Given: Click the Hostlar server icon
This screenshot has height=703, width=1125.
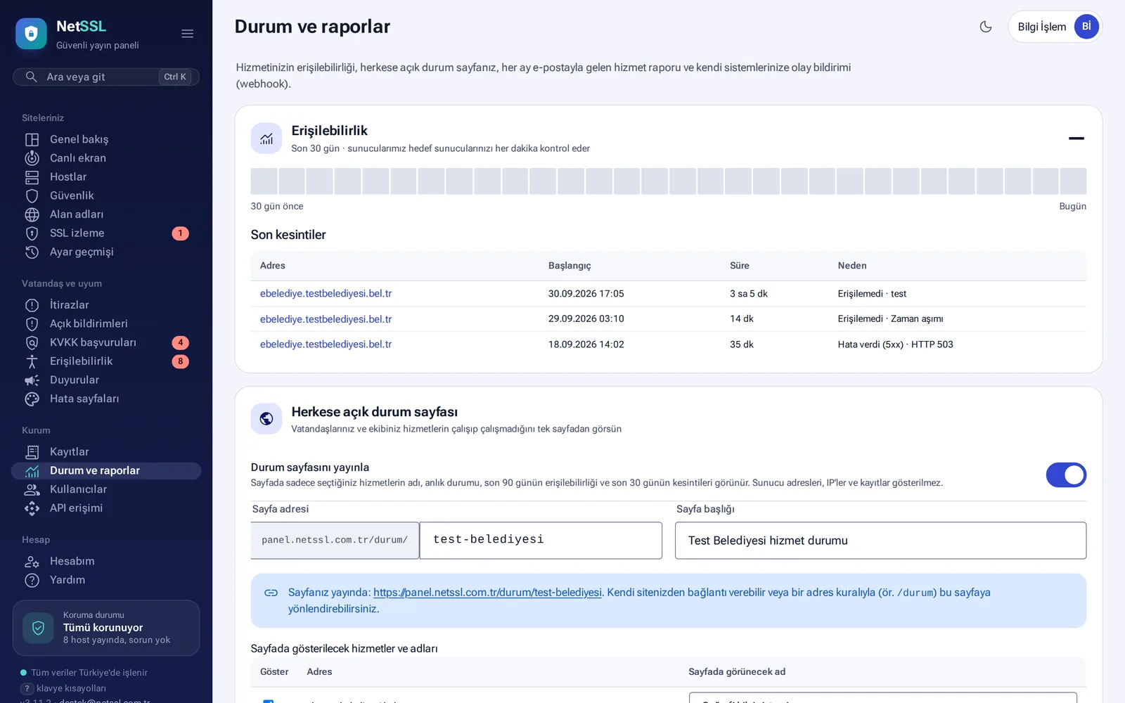Looking at the screenshot, I should (32, 177).
